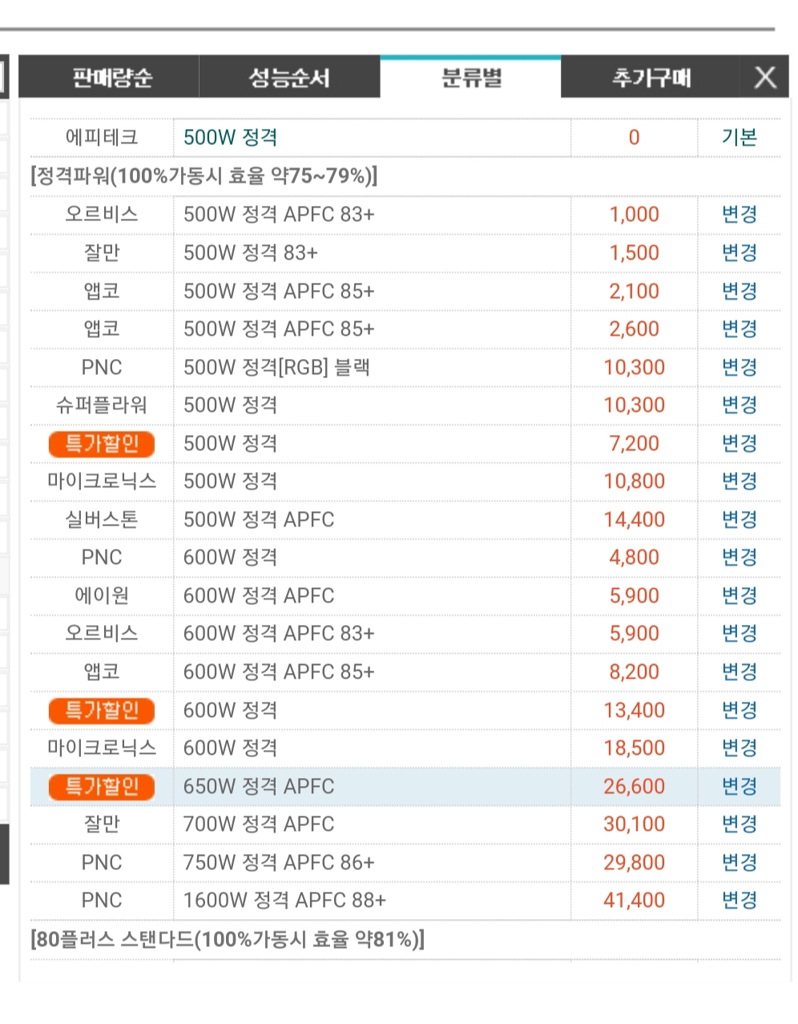The image size is (798, 1024).
Task: Click 변경 for 잘만 700W 정격 APFC
Action: pyautogui.click(x=739, y=824)
